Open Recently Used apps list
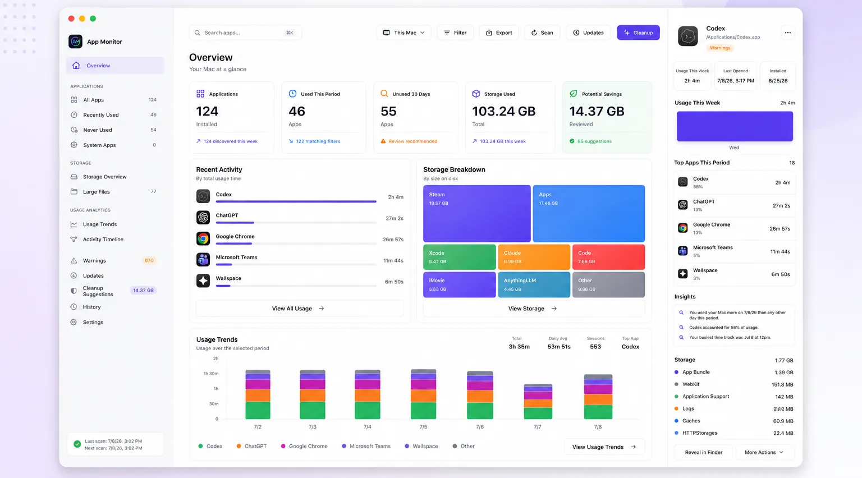This screenshot has height=478, width=862. coord(115,115)
